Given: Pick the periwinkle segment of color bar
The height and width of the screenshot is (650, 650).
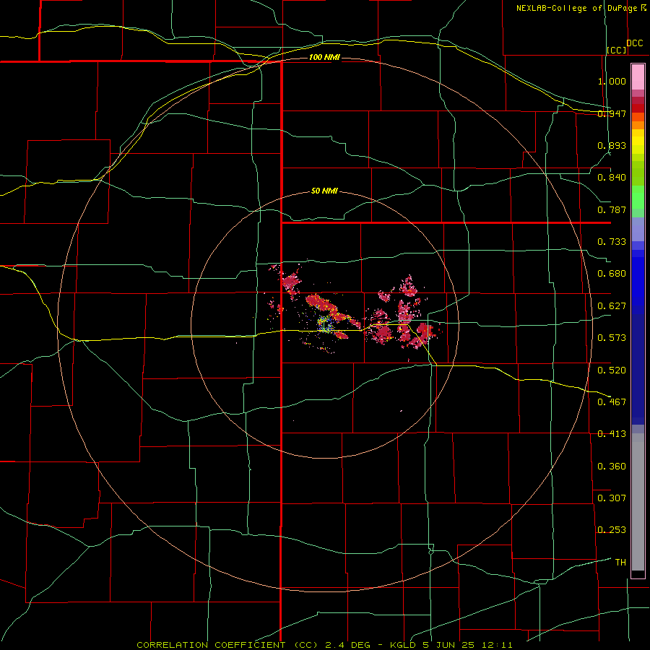Looking at the screenshot, I should point(638,229).
